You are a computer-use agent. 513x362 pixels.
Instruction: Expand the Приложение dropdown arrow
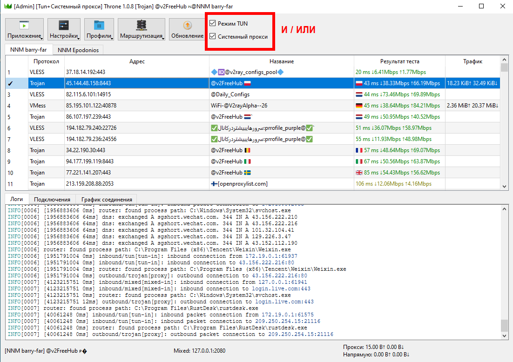pyautogui.click(x=41, y=38)
